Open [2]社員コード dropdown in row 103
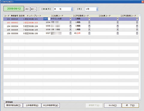The width and height of the screenshot is (144, 111). [x=118, y=22]
